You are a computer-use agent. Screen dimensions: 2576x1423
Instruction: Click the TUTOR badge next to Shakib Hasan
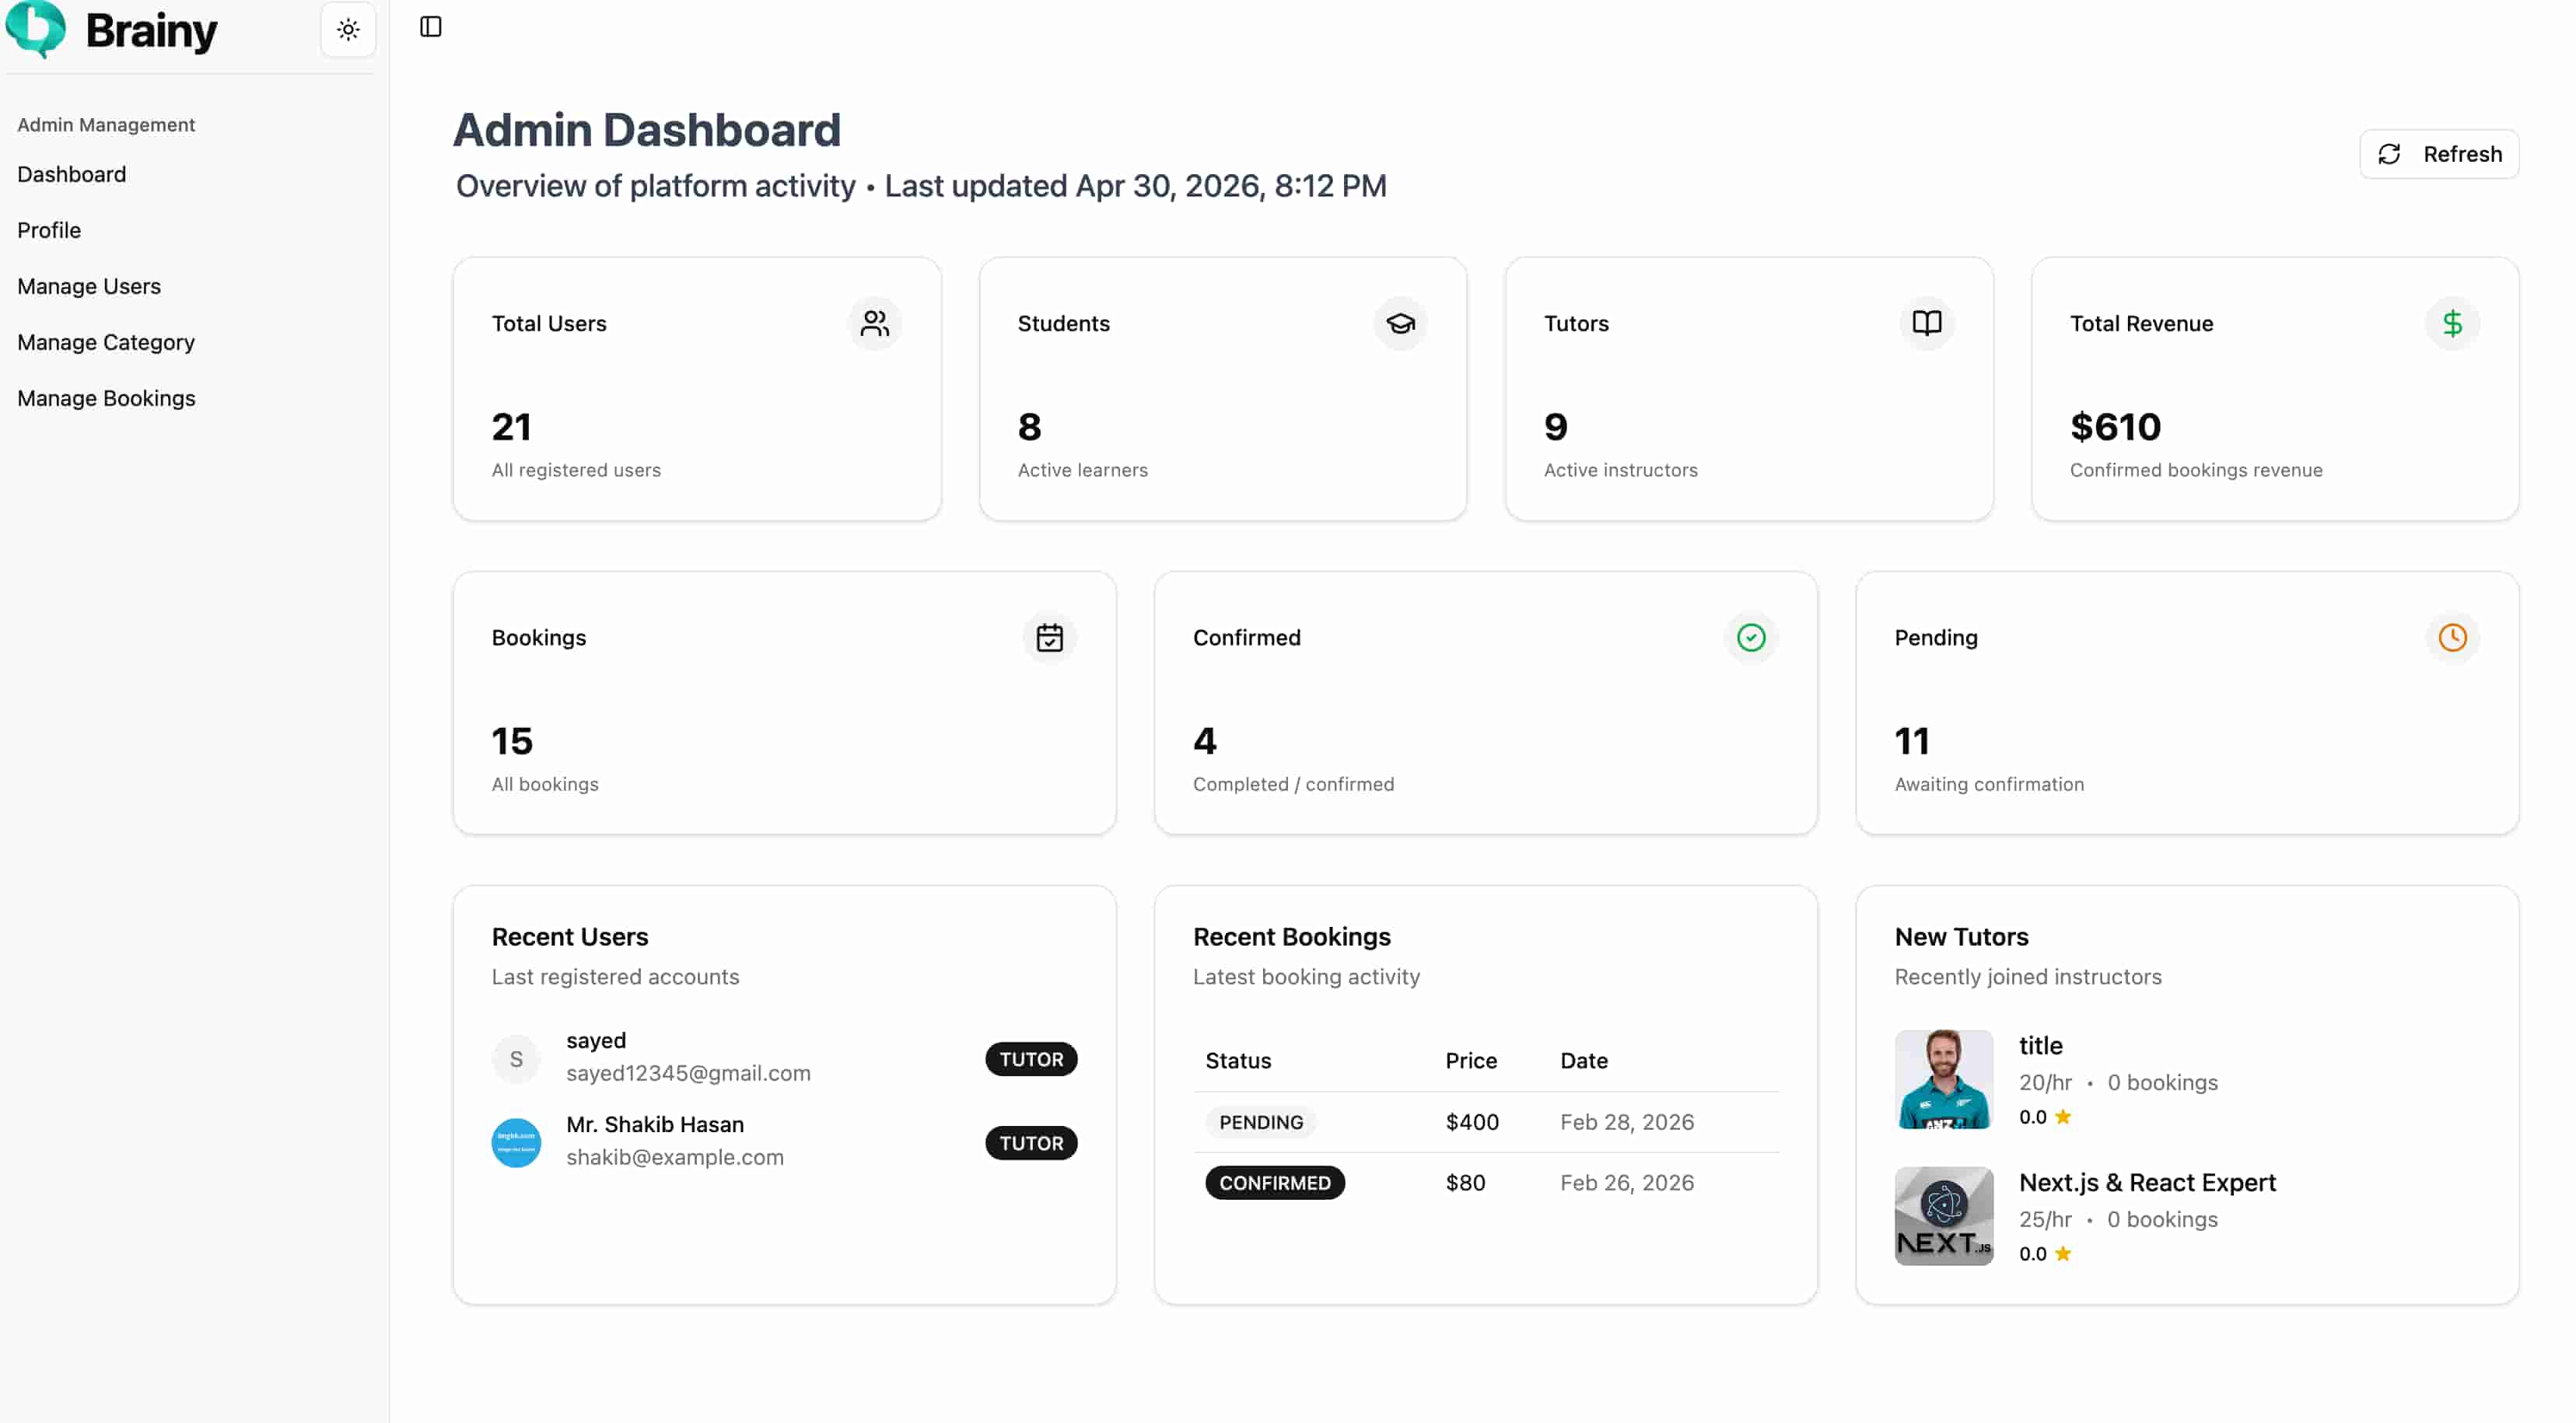[1031, 1143]
